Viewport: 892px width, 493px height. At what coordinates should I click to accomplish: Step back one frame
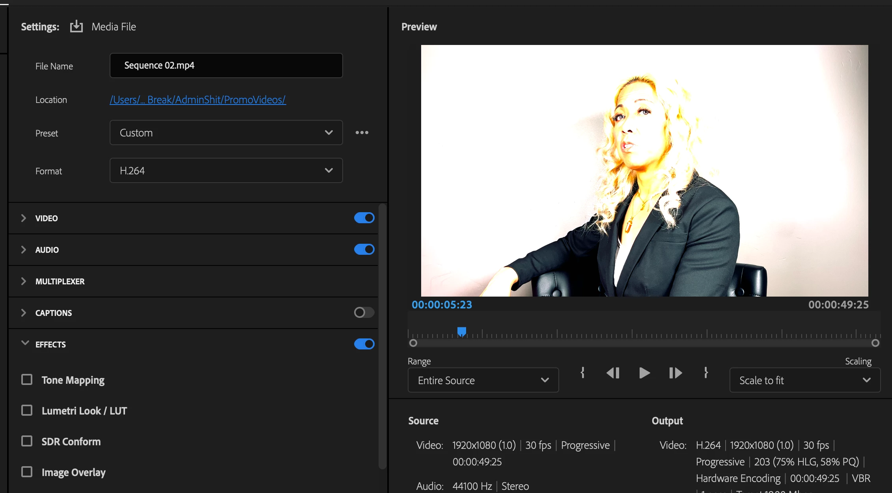coord(613,373)
